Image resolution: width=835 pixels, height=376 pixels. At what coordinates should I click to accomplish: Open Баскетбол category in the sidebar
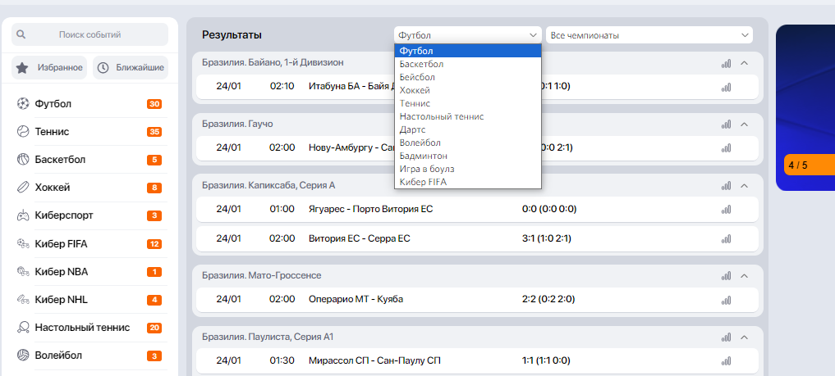tap(89, 159)
